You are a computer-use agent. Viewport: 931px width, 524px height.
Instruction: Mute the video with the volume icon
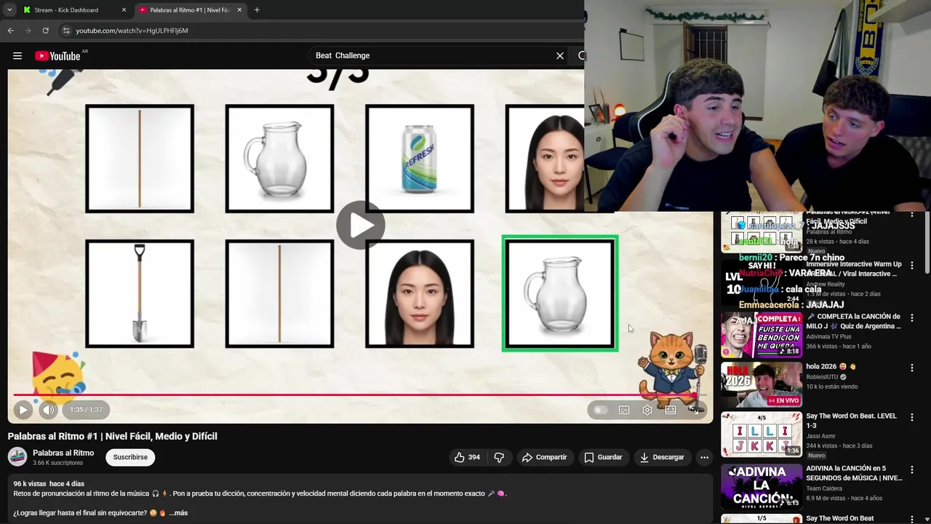[48, 410]
